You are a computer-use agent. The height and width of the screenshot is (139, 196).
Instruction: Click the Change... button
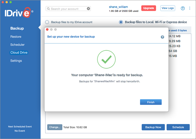pos(55,127)
